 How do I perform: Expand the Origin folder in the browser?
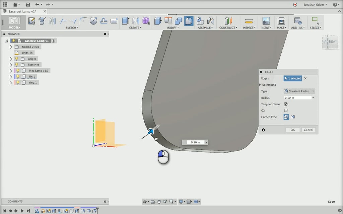11,59
